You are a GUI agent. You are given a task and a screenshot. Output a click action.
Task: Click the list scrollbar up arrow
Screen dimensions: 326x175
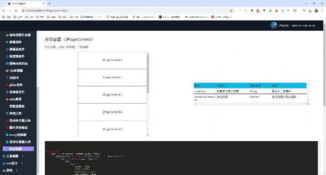pyautogui.click(x=148, y=53)
